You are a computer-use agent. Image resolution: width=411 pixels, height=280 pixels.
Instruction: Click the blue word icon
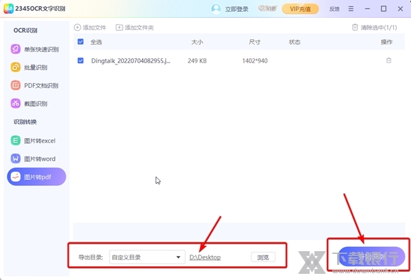[x=16, y=159]
